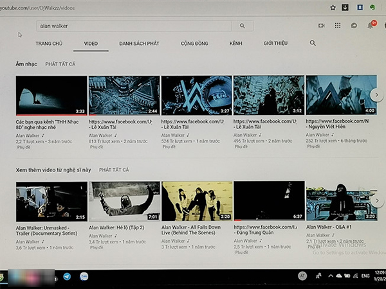Click PHÁT TẤT CẢ next to Xem thêm video
Screen dimensions: 386x289
[x=114, y=170]
